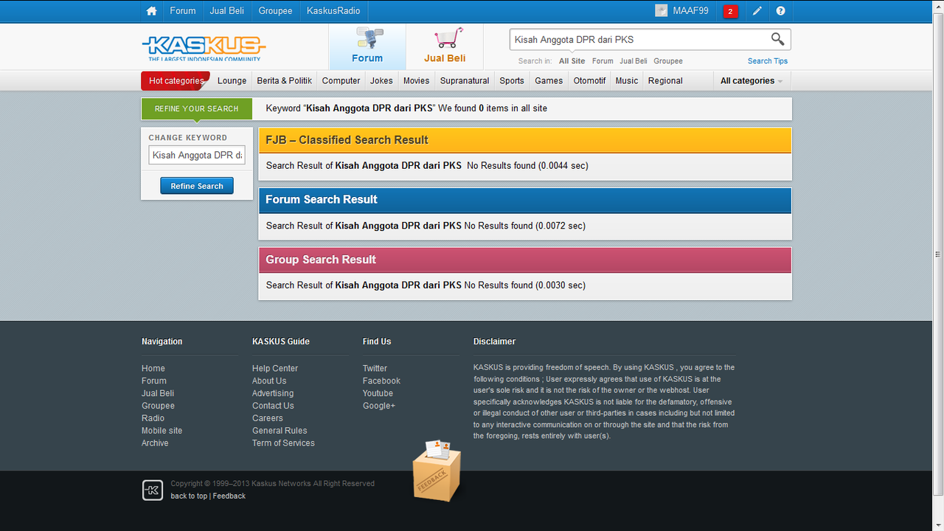
Task: Select All Site search scope
Action: [x=572, y=61]
